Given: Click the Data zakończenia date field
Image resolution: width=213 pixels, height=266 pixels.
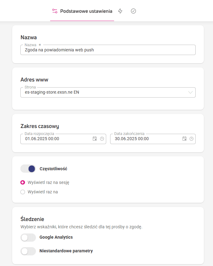Looking at the screenshot, I should pyautogui.click(x=153, y=139).
